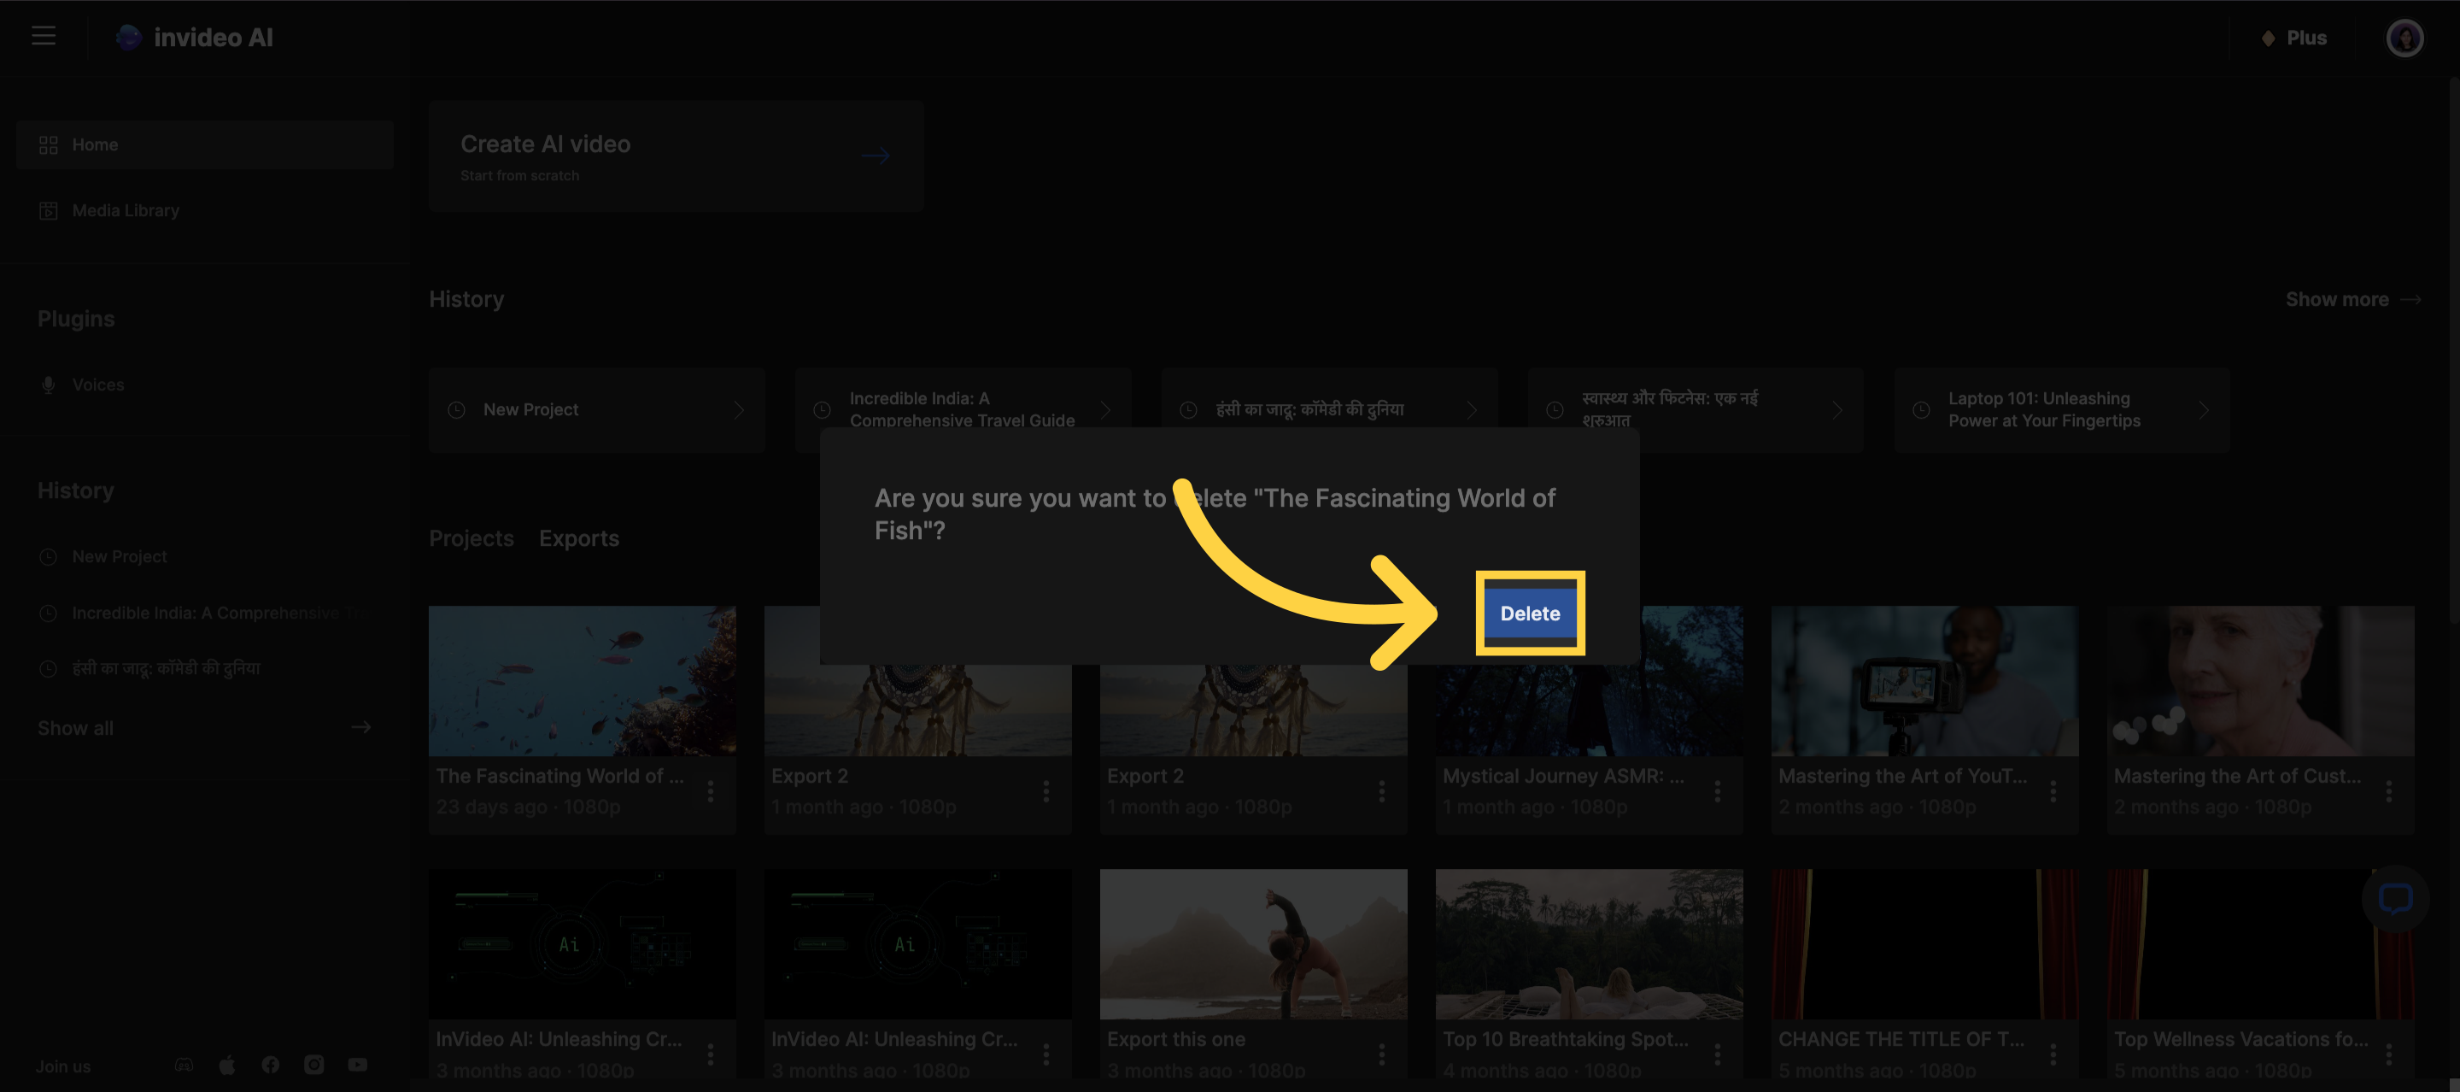Click Mystical Journey ASMR title text

[1562, 776]
